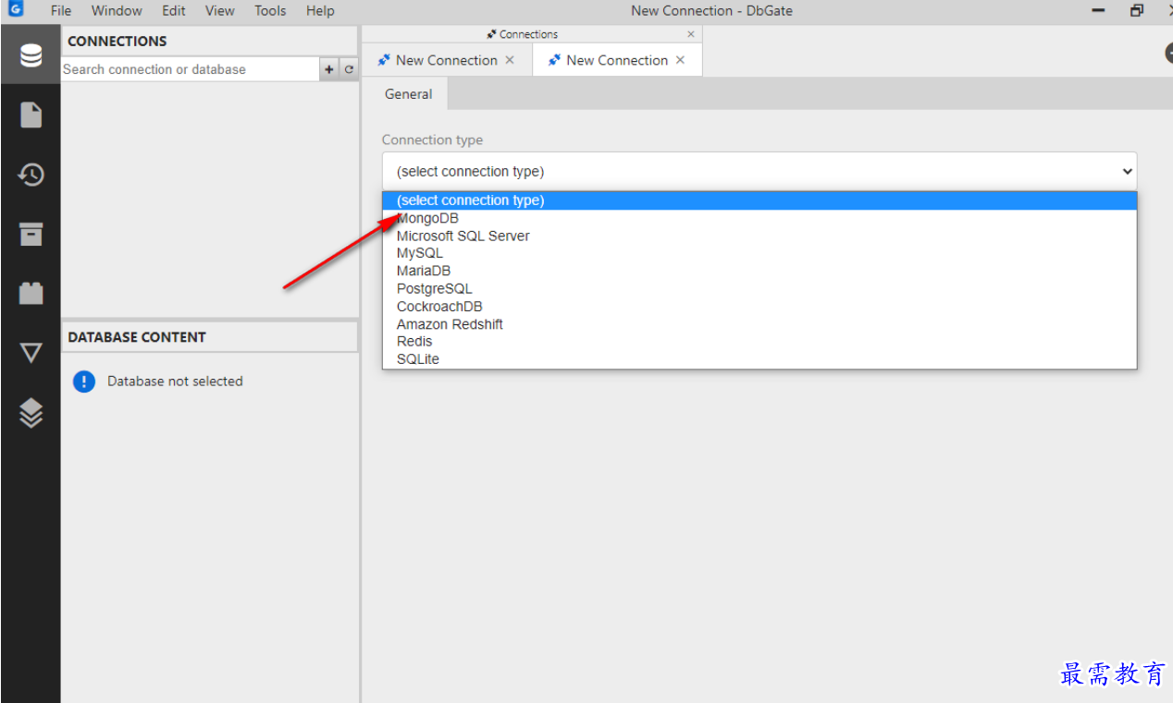Open the database connections sidebar icon
The height and width of the screenshot is (703, 1173).
tap(31, 55)
